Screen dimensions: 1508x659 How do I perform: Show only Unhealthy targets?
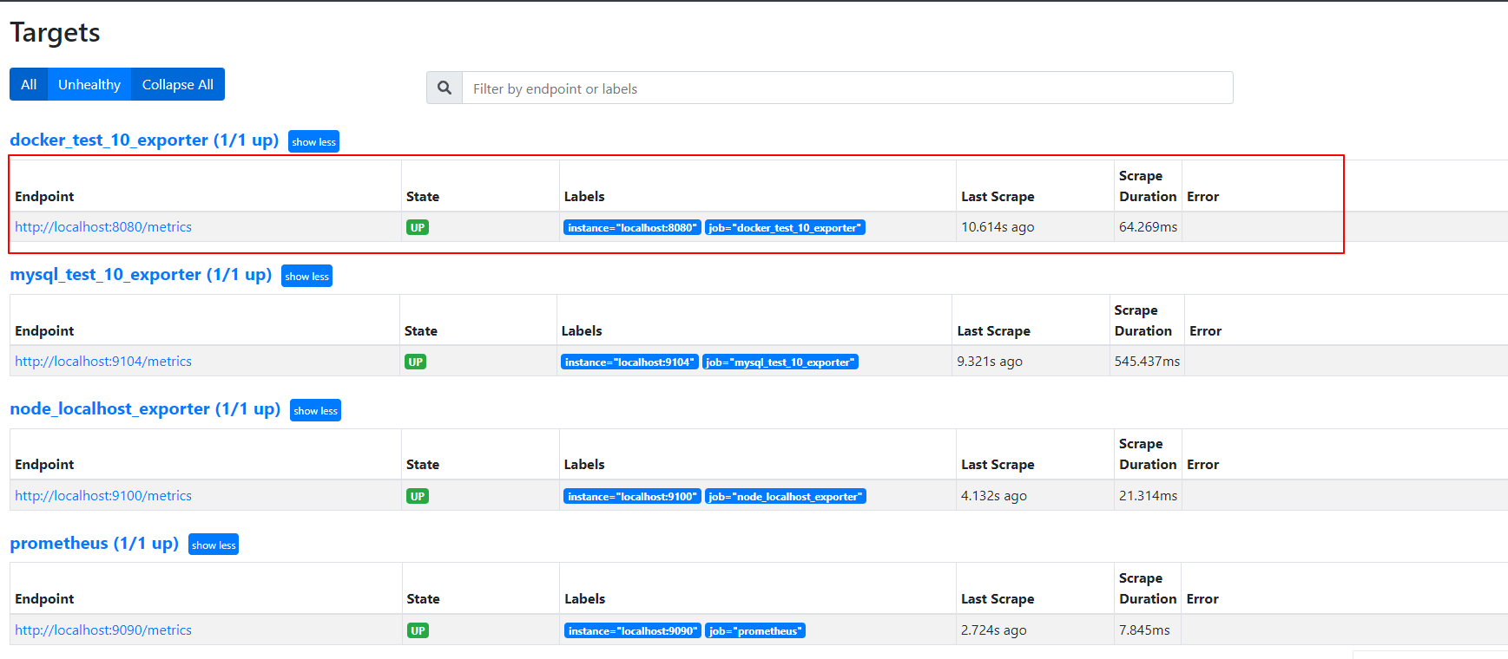point(89,84)
